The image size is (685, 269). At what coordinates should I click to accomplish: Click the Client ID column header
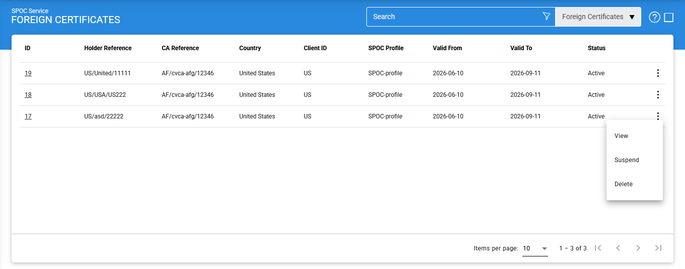coord(315,48)
